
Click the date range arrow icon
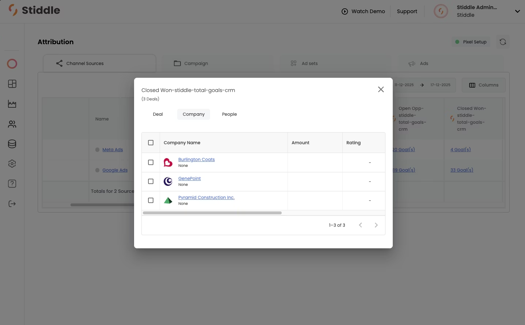[422, 85]
